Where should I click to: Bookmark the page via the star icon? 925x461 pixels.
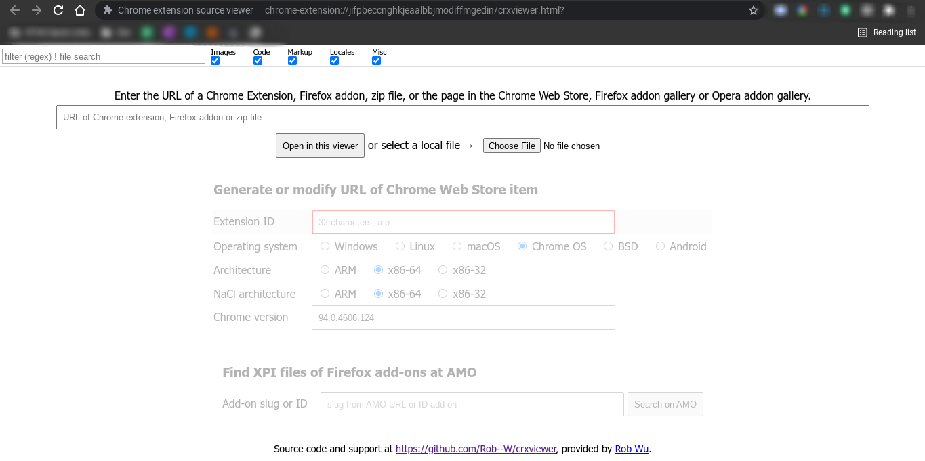click(x=754, y=10)
